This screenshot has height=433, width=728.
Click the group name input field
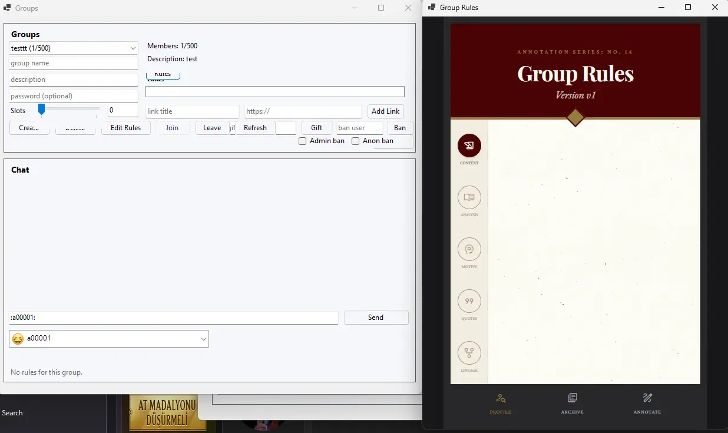73,63
